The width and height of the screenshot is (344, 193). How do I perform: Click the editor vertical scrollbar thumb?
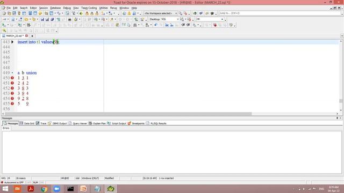341,101
